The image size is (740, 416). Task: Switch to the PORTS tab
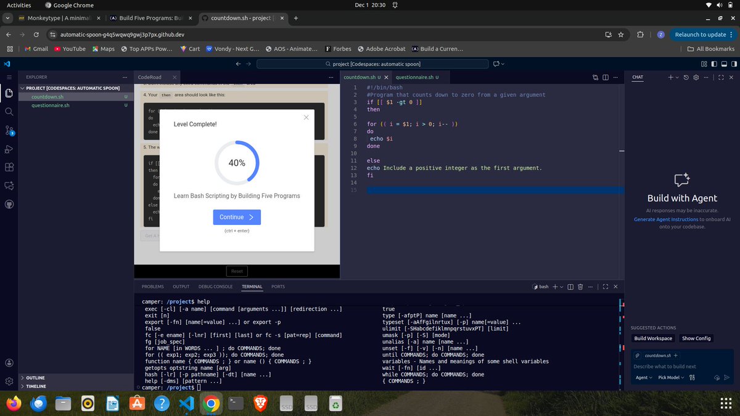pyautogui.click(x=278, y=287)
